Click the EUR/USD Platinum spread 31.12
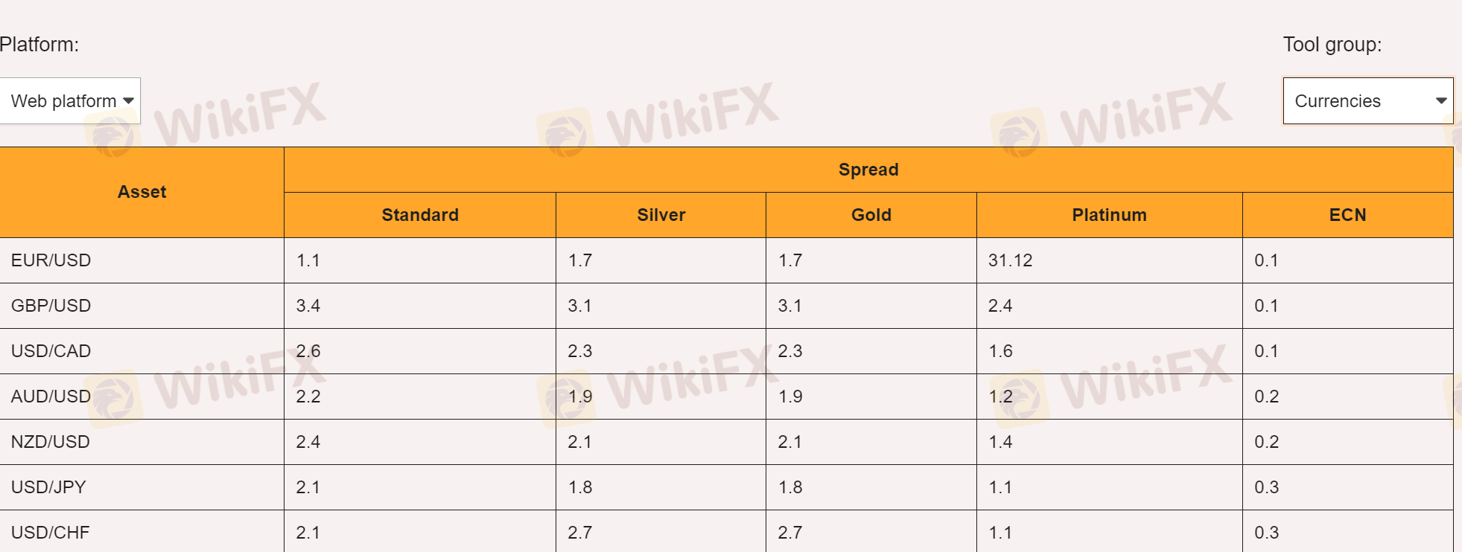The height and width of the screenshot is (552, 1462). tap(1010, 260)
